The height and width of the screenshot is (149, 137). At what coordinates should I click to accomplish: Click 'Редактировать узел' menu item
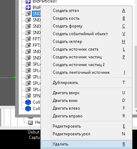tap(86, 134)
